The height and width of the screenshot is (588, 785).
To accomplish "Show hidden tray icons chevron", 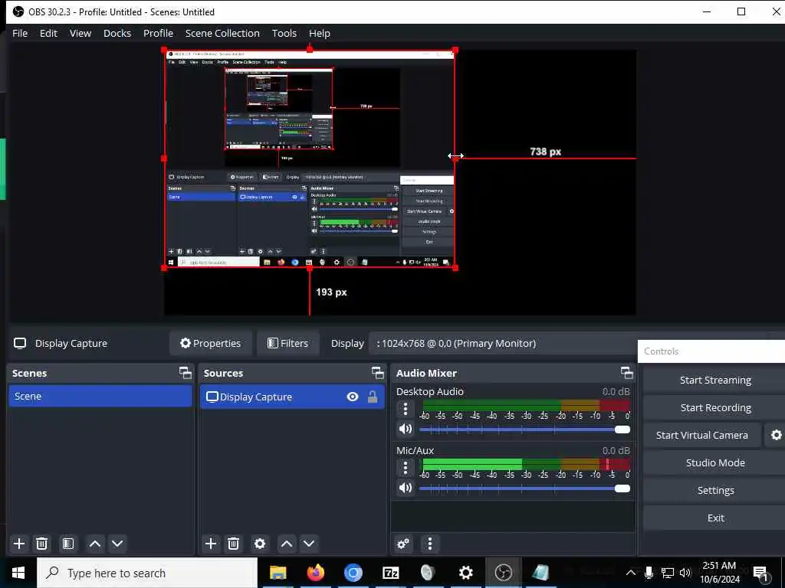I will click(631, 573).
